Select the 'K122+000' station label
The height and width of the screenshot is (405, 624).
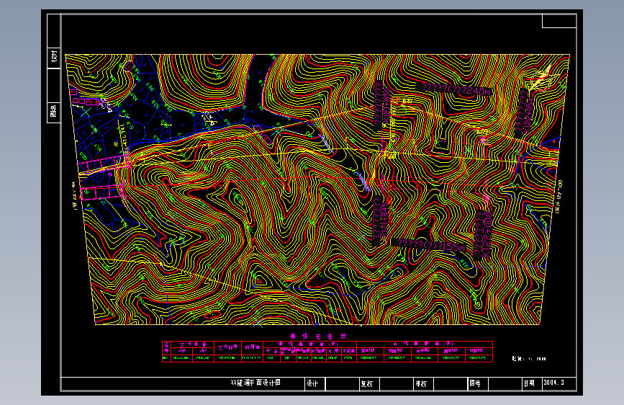tap(487, 234)
